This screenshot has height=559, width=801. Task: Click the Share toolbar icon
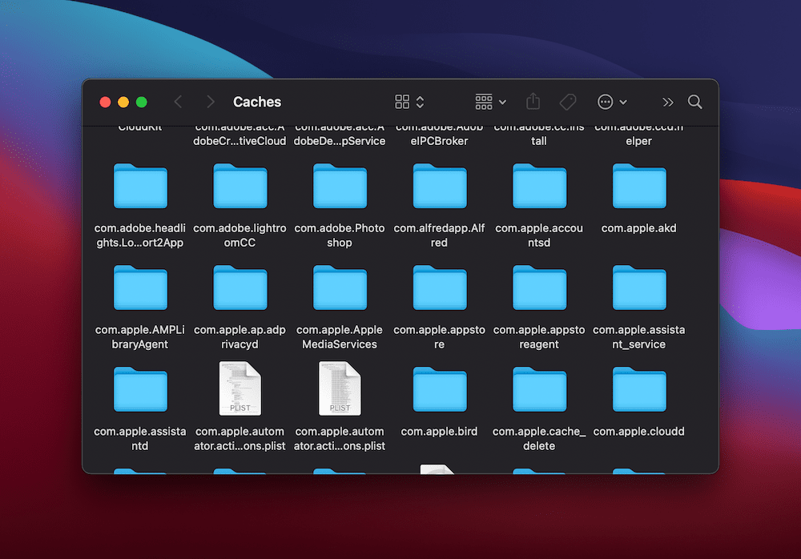point(533,101)
